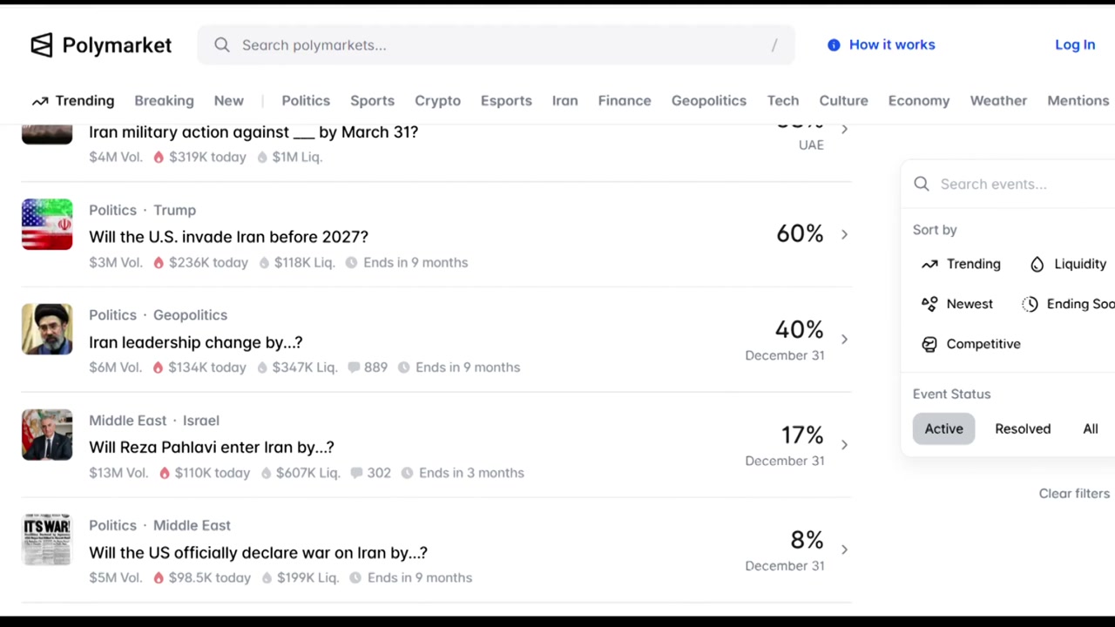Select the Active event status filter
The height and width of the screenshot is (627, 1115).
coord(943,428)
